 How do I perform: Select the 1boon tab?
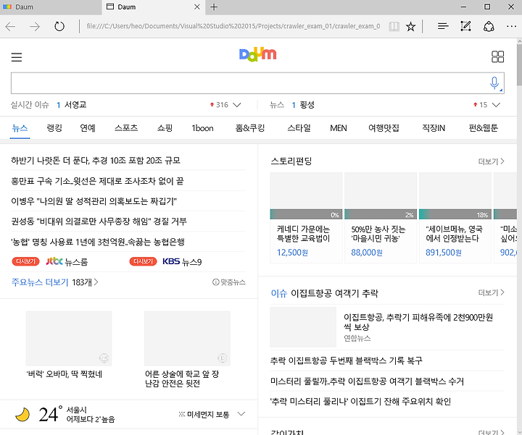(x=202, y=128)
